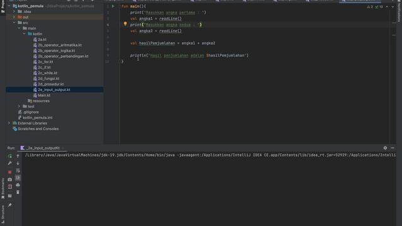402x226 pixels.
Task: Click readLine() on the angka1 line
Action: [x=170, y=18]
